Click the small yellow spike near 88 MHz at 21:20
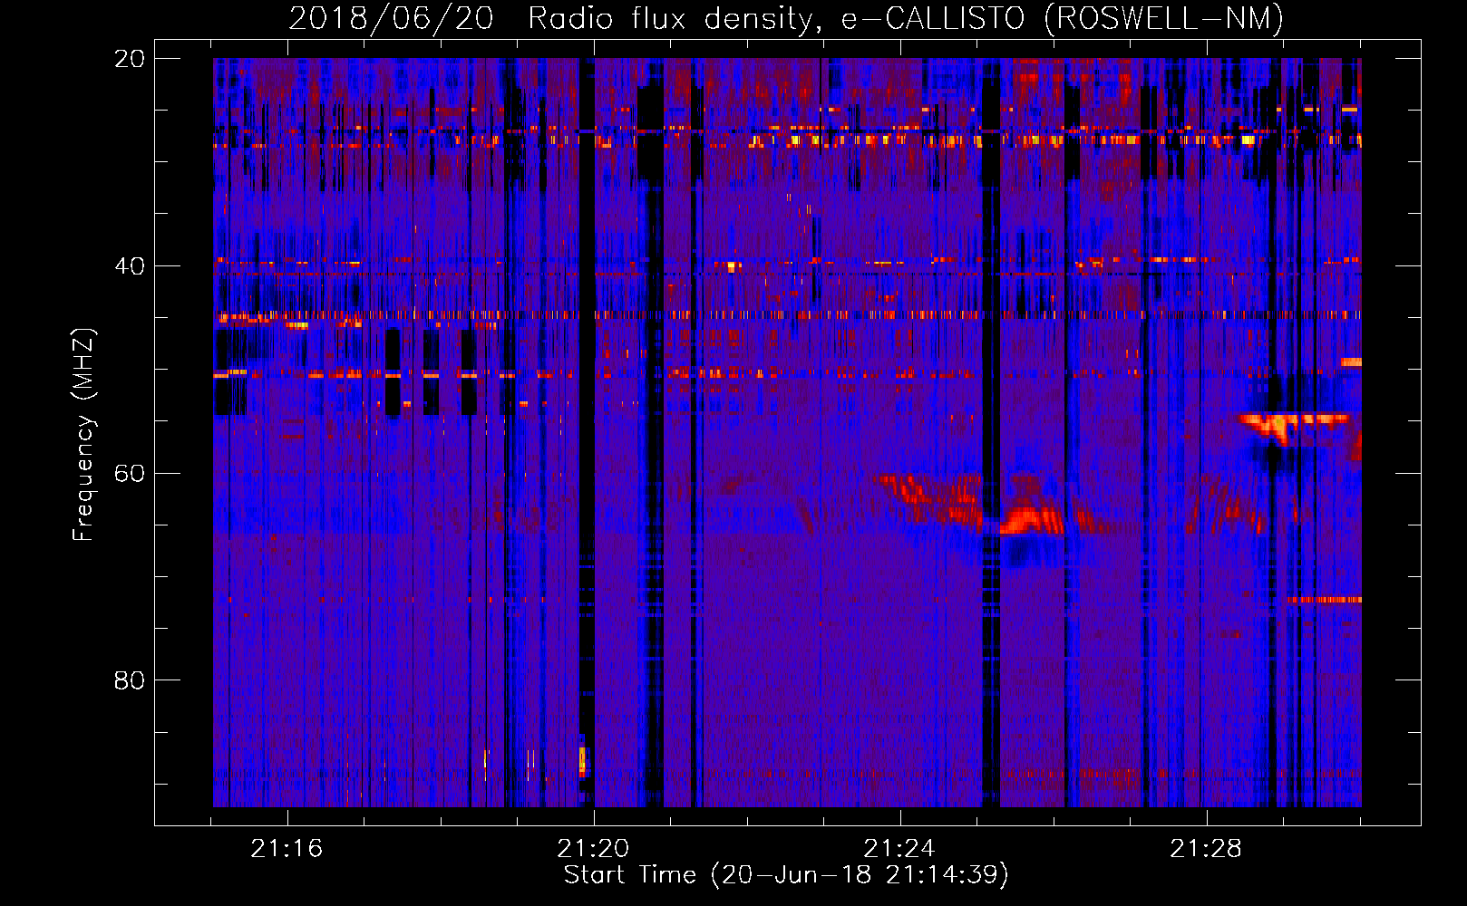1467x906 pixels. point(583,760)
